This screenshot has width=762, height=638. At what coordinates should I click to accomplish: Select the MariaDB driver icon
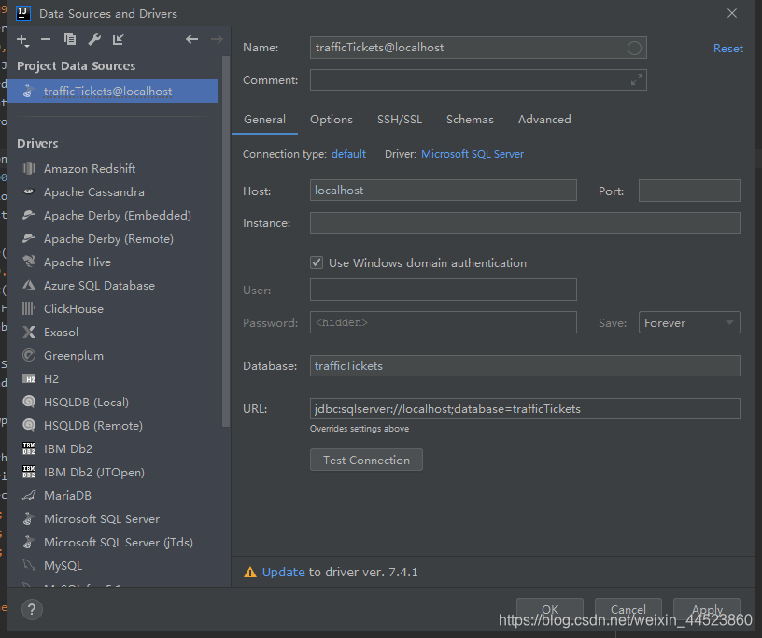click(29, 495)
